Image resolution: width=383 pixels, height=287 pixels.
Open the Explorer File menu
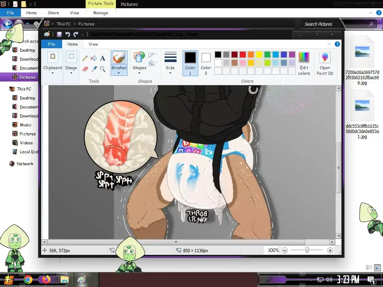pyautogui.click(x=10, y=13)
